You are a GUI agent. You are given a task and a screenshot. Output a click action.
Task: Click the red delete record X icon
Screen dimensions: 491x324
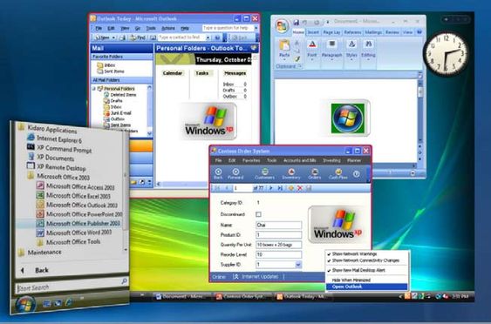(300, 188)
